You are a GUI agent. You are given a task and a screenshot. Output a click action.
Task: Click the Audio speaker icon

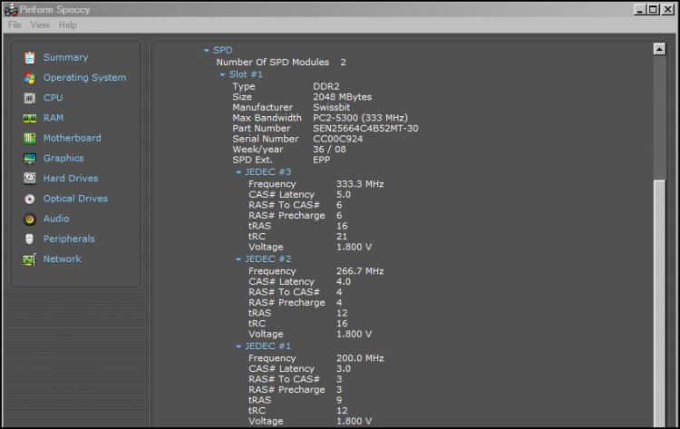pos(30,219)
